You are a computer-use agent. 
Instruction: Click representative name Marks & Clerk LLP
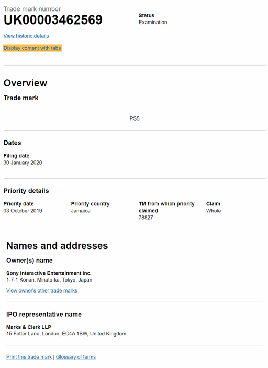tap(29, 327)
